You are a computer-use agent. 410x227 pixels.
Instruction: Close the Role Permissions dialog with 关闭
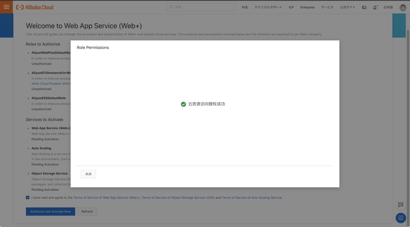pos(88,174)
